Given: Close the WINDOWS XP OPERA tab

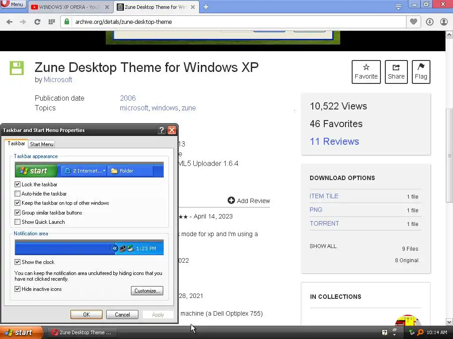Looking at the screenshot, I should (x=107, y=7).
